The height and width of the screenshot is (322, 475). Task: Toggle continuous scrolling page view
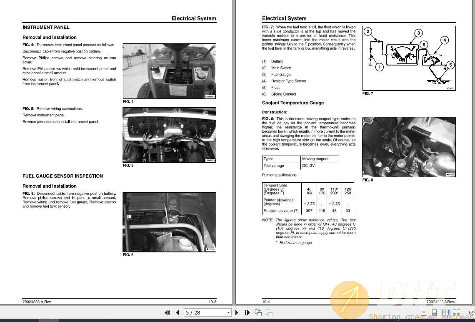click(434, 312)
